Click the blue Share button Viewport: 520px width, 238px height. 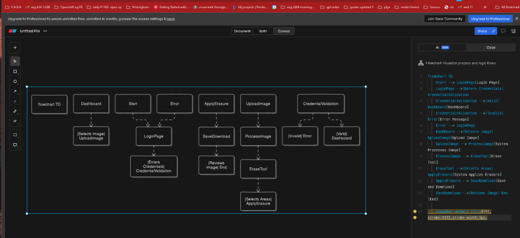click(x=485, y=31)
